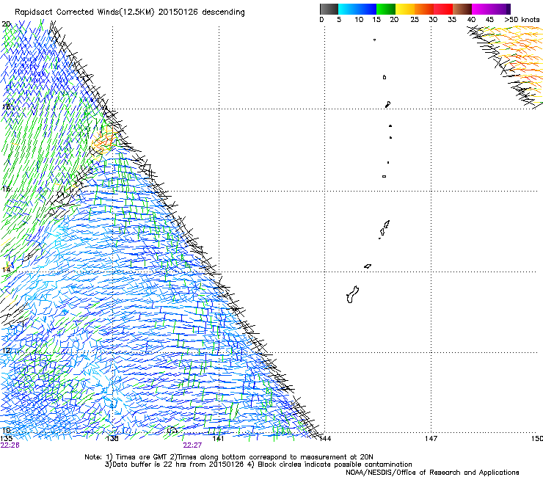Click the latitude label '12'
This screenshot has height=477, width=543.
tap(6, 351)
